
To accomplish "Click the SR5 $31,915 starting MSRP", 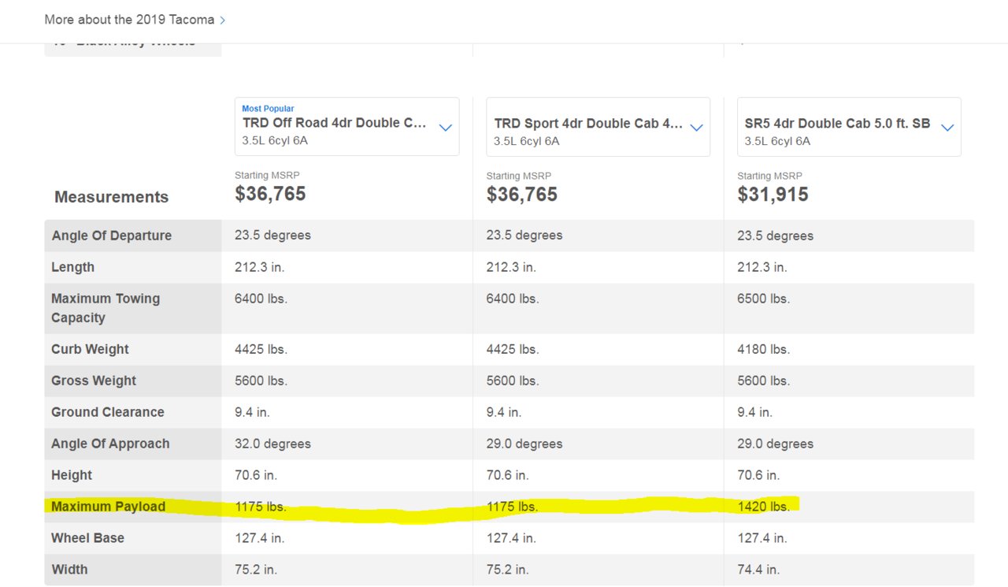I will 773,195.
